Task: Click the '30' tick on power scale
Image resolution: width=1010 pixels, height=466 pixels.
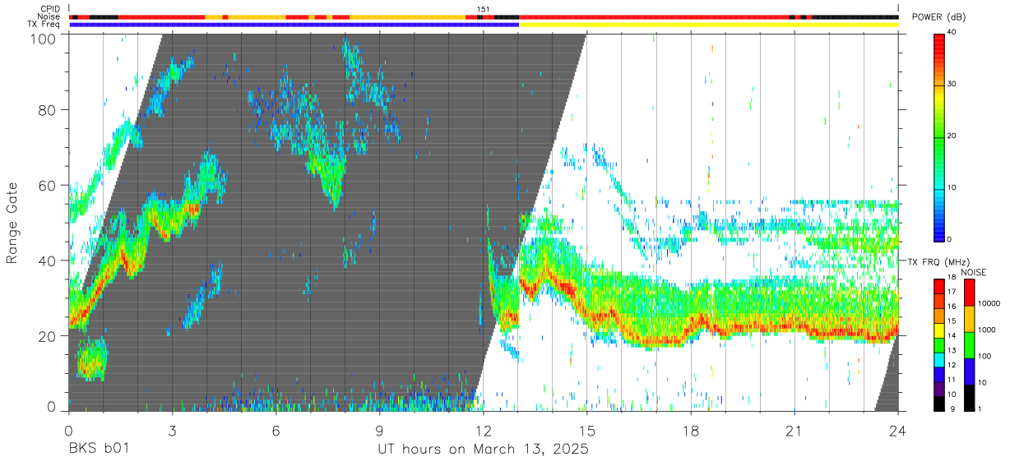Action: [952, 84]
